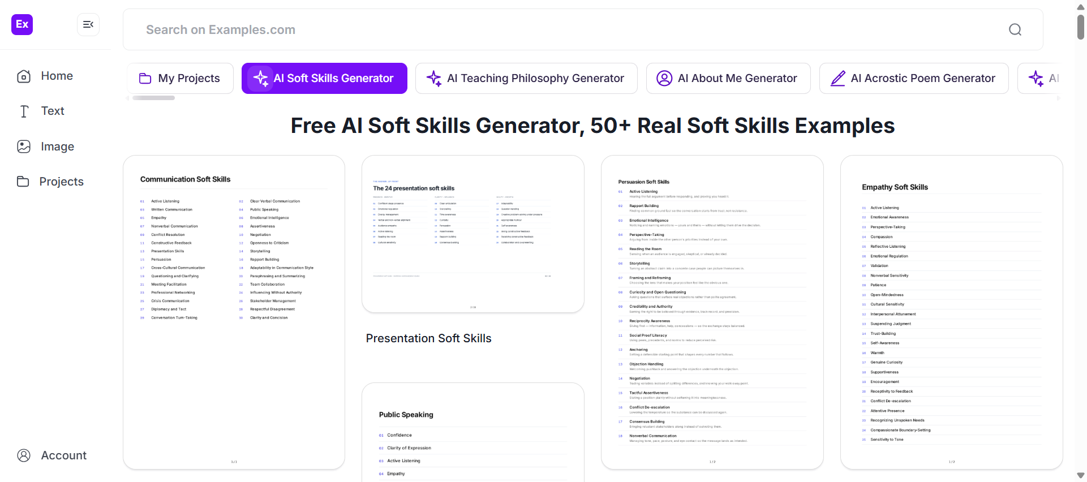Image resolution: width=1087 pixels, height=482 pixels.
Task: Click the AI About Me person icon
Action: click(x=664, y=78)
